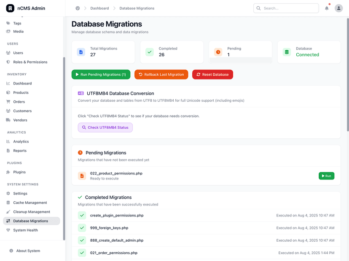Click the Total Migrations file icon
The height and width of the screenshot is (261, 349).
point(81,52)
